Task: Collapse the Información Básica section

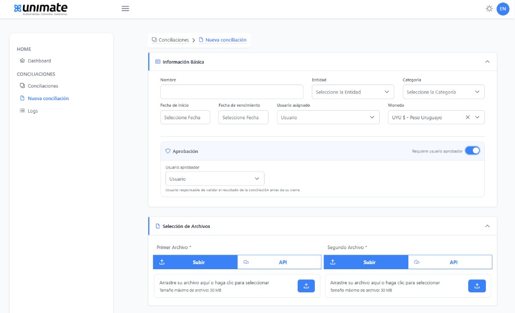Action: [x=487, y=61]
